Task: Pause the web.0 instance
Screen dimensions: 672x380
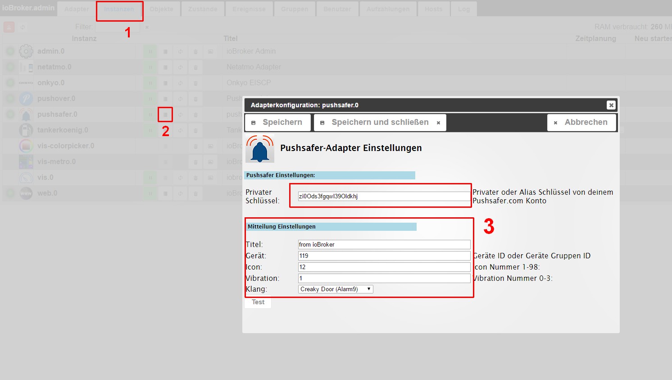Action: [150, 193]
